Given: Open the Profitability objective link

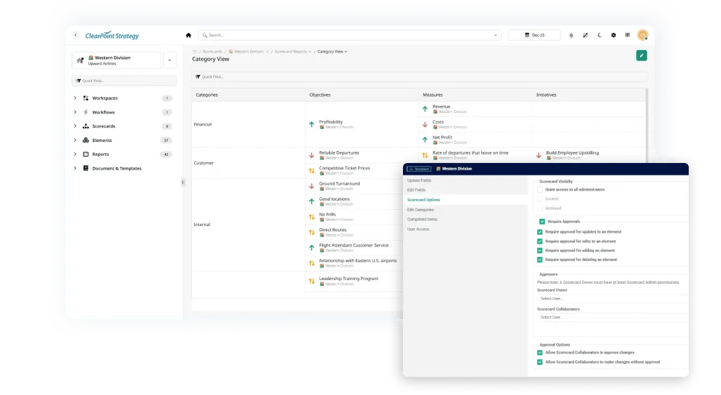Looking at the screenshot, I should (331, 122).
